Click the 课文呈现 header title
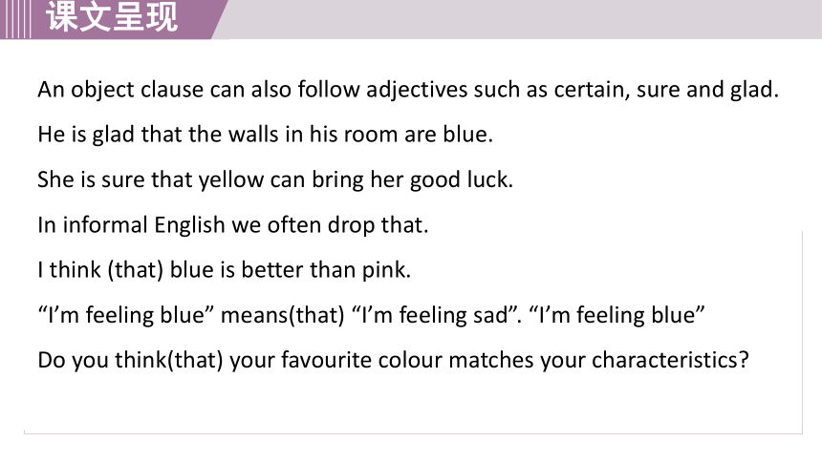This screenshot has height=462, width=822. 112,17
